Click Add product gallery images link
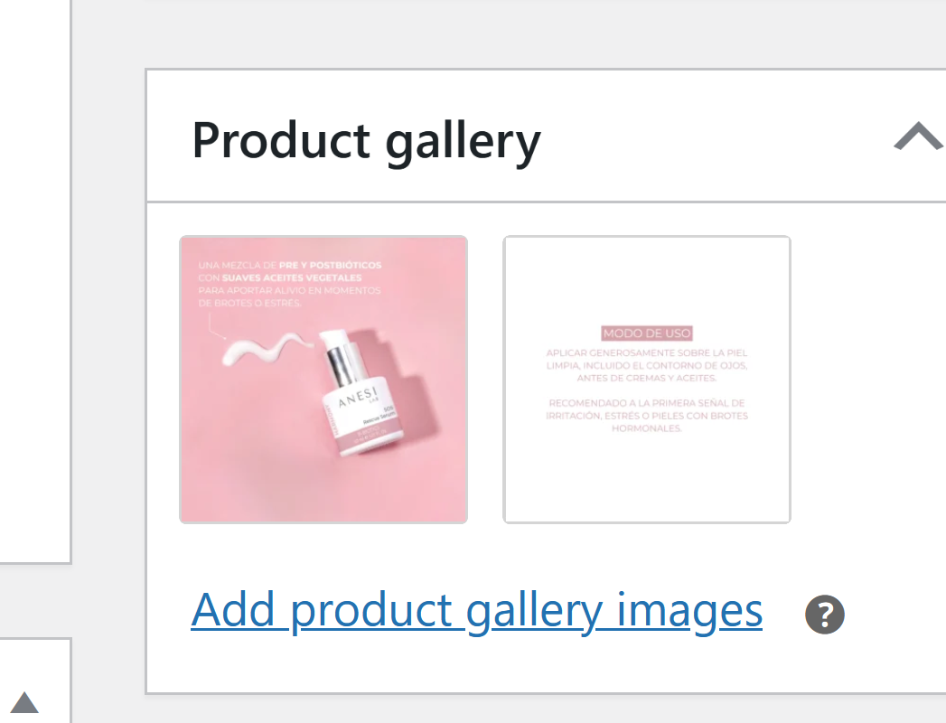The image size is (946, 723). click(477, 610)
